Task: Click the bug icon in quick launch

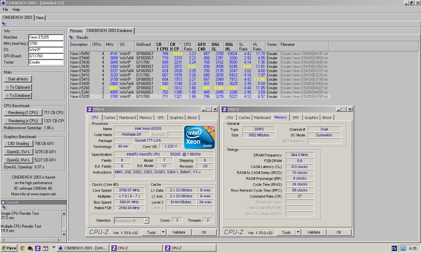Action: [30, 248]
